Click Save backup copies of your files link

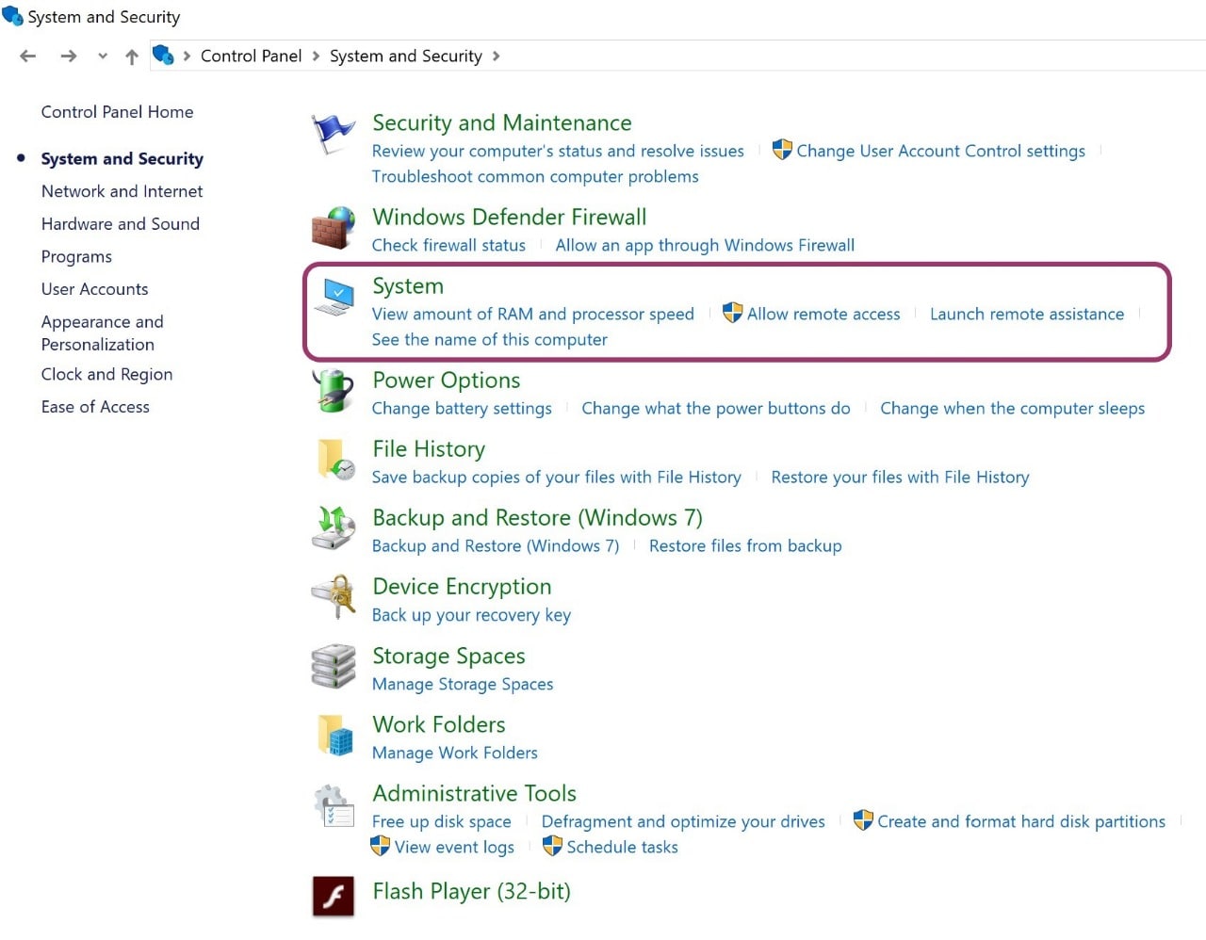(x=557, y=478)
